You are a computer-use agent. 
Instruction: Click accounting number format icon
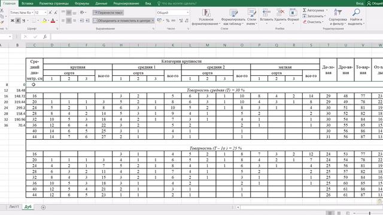click(159, 21)
